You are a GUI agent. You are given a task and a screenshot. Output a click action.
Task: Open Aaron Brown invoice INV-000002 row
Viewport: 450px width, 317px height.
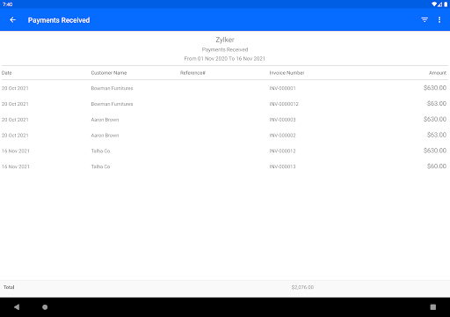tap(225, 135)
